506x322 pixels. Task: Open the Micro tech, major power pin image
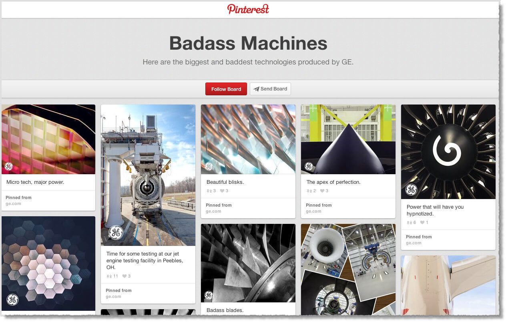pos(48,139)
